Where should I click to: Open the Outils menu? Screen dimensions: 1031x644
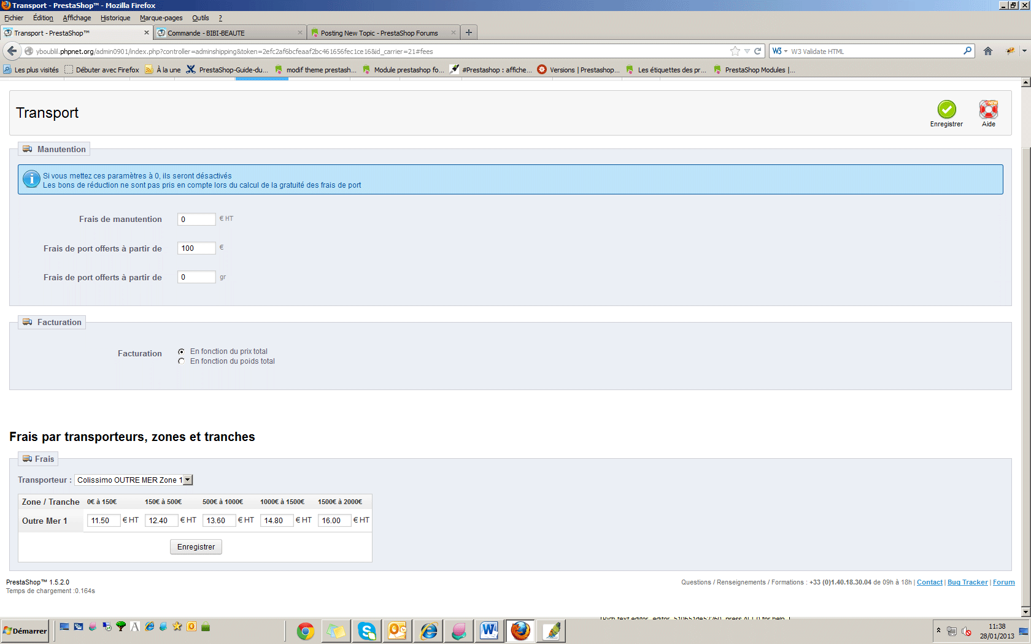(201, 18)
